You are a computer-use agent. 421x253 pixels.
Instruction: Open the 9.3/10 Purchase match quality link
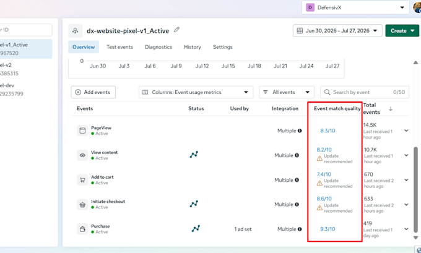point(328,229)
